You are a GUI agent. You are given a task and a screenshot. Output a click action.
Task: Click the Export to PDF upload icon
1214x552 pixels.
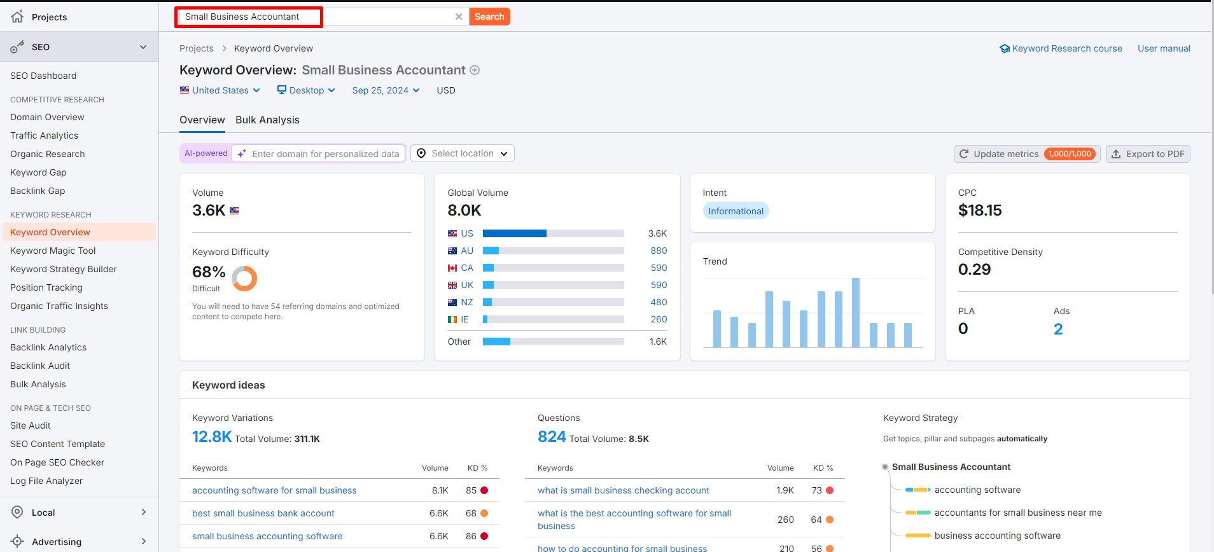pos(1116,154)
